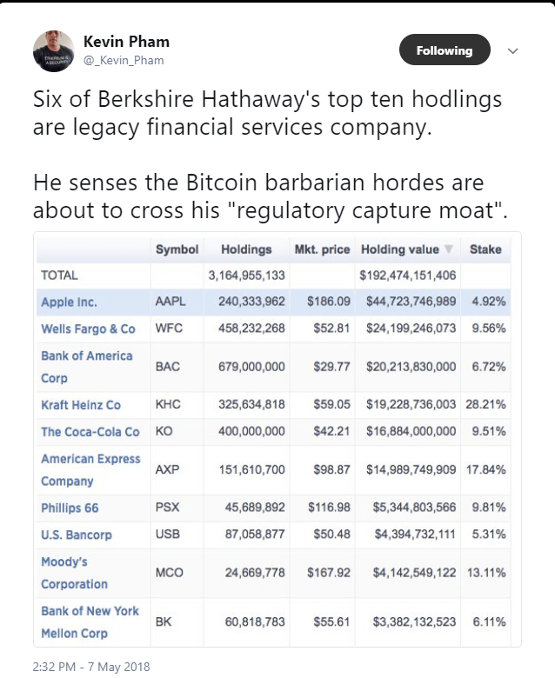Open the tweet options chevron menu
Screen dimensions: 555x678
pos(512,50)
